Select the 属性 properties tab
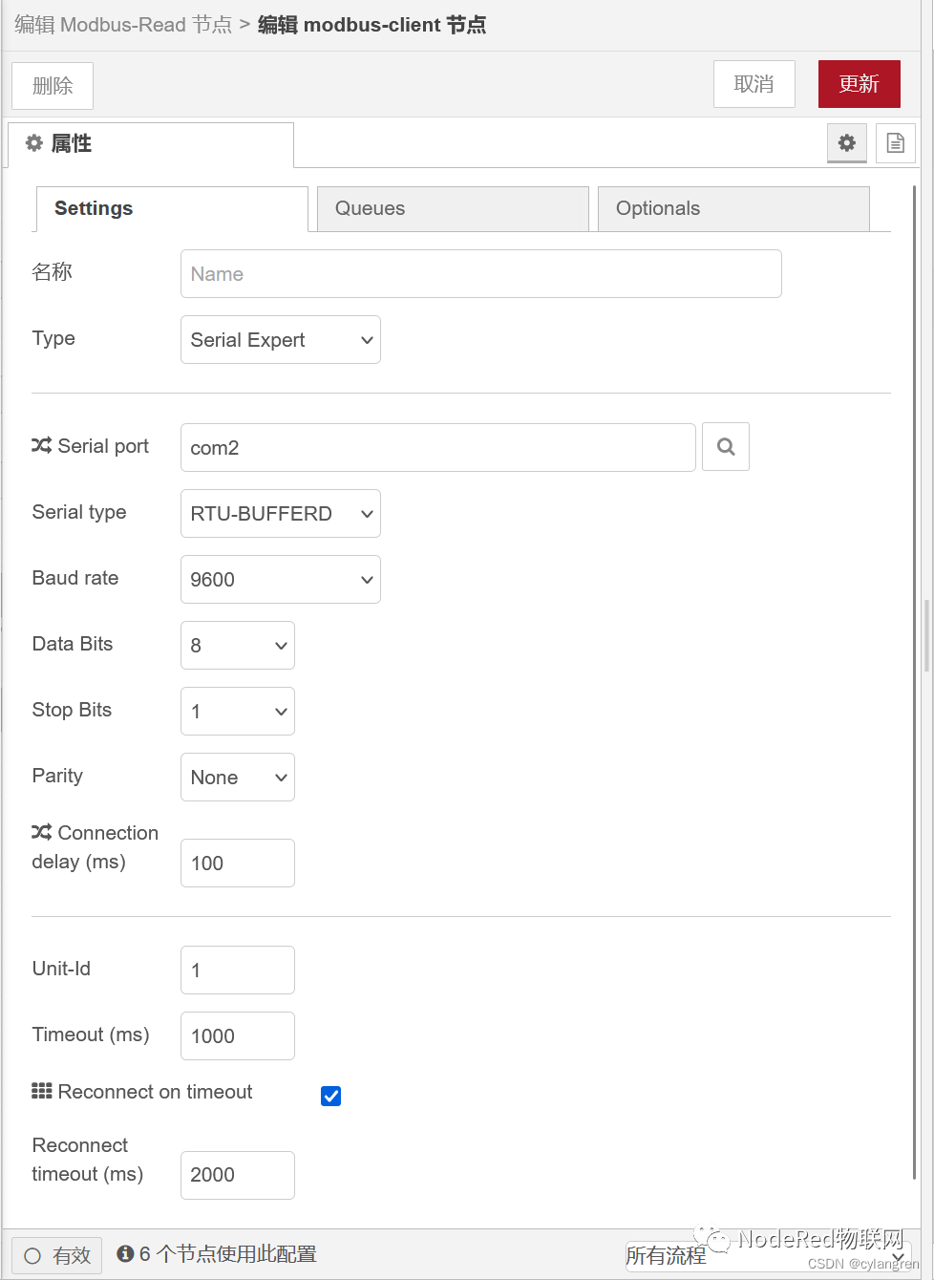 [x=151, y=144]
